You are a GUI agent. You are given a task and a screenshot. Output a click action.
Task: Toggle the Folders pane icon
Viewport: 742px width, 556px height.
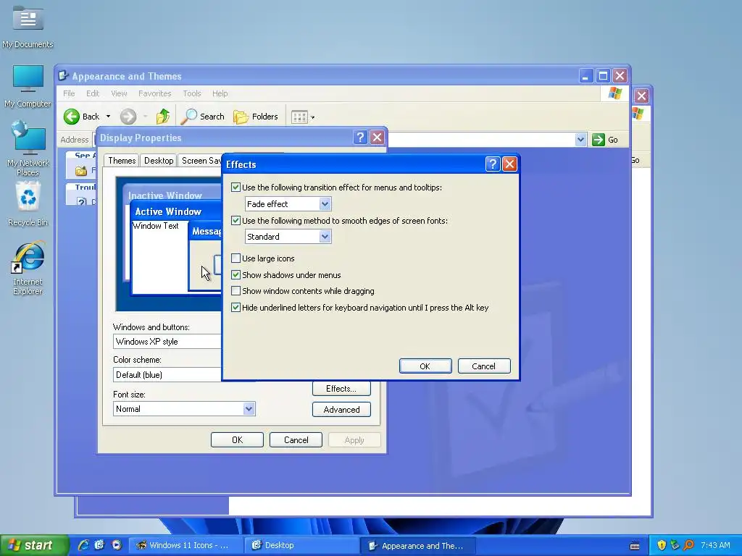coord(241,117)
